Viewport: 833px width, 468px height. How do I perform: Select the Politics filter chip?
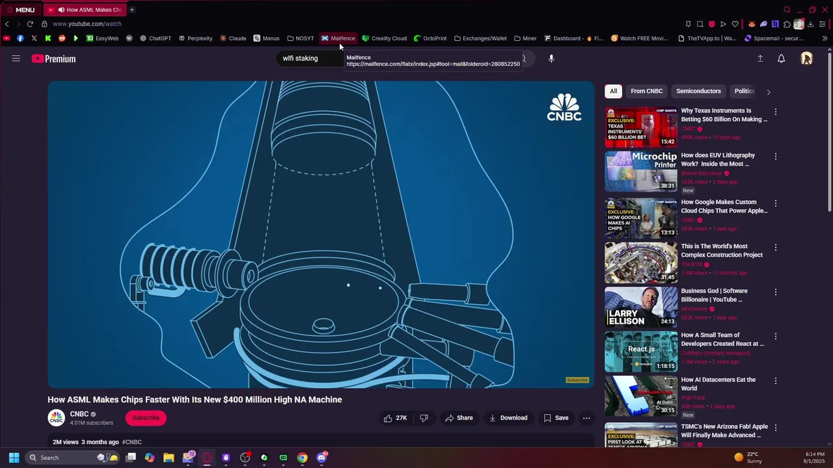pos(744,91)
